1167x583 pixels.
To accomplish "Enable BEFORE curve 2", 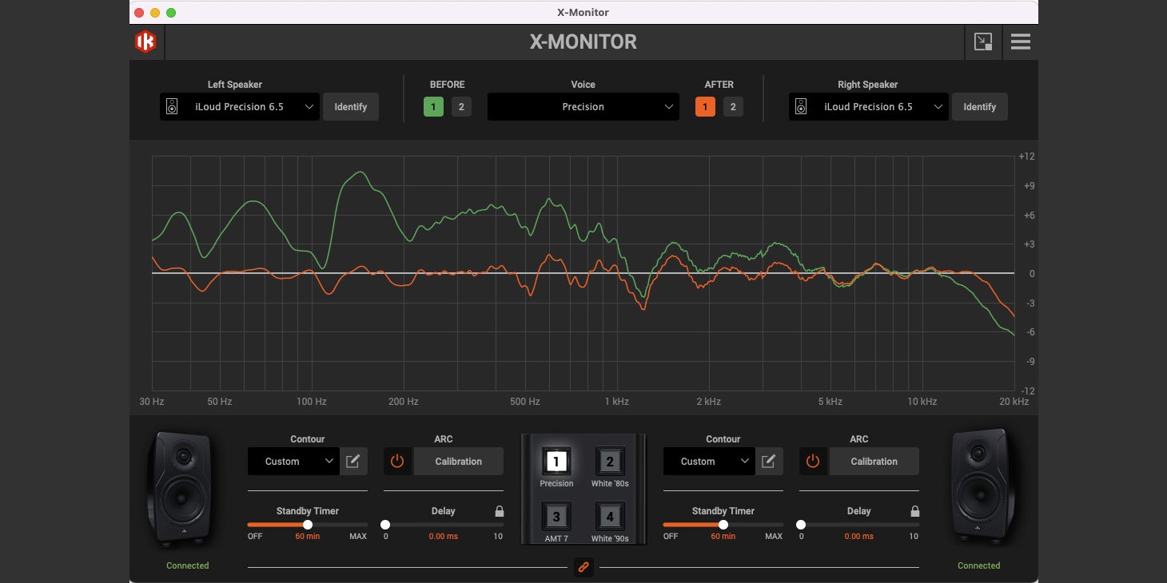I will point(461,107).
